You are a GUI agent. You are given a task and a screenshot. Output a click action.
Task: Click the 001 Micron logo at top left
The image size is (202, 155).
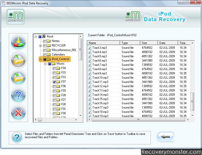pos(15,17)
